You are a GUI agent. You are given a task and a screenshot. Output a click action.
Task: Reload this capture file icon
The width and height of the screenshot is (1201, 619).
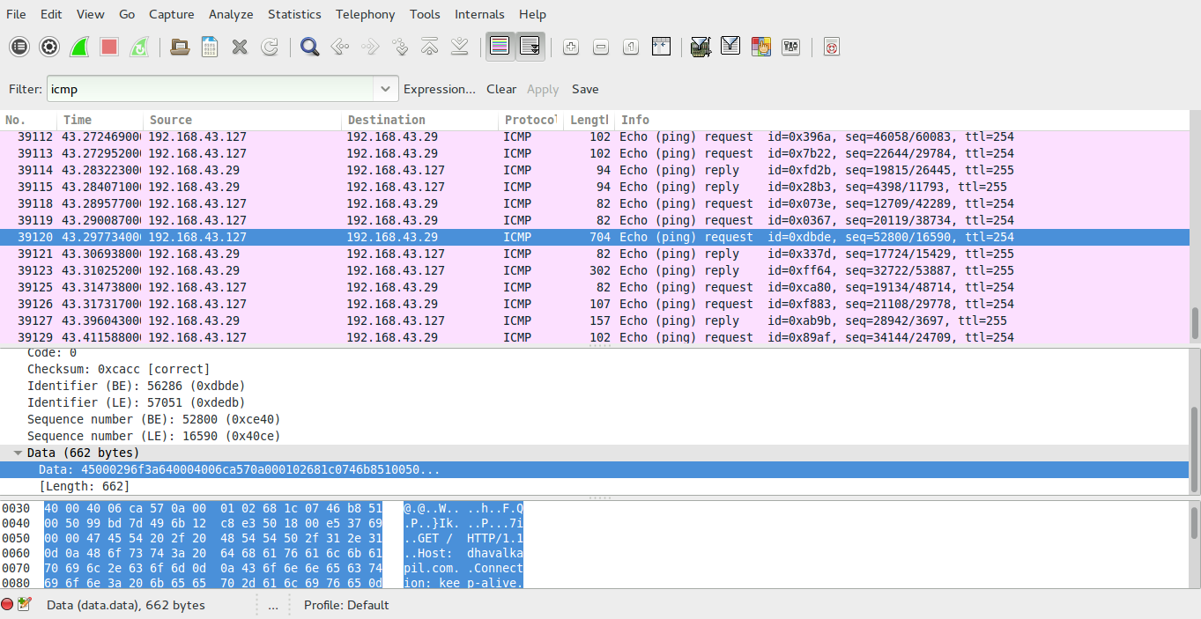click(270, 47)
